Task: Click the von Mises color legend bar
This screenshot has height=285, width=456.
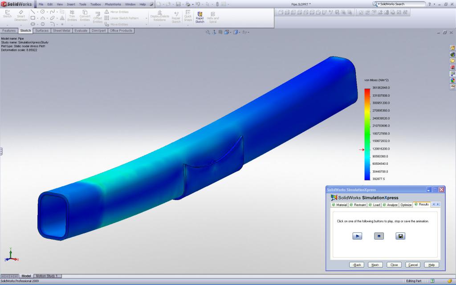Action: click(367, 134)
